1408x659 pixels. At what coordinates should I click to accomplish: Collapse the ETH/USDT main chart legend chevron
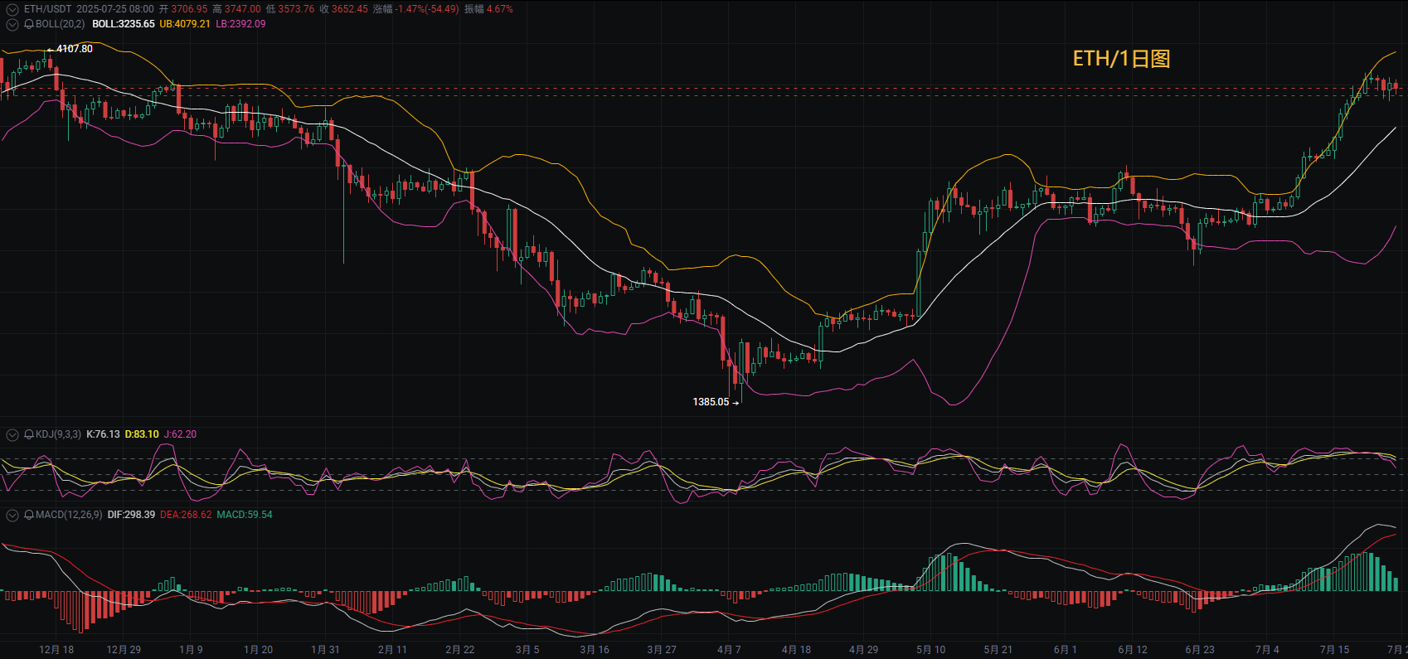pos(12,9)
